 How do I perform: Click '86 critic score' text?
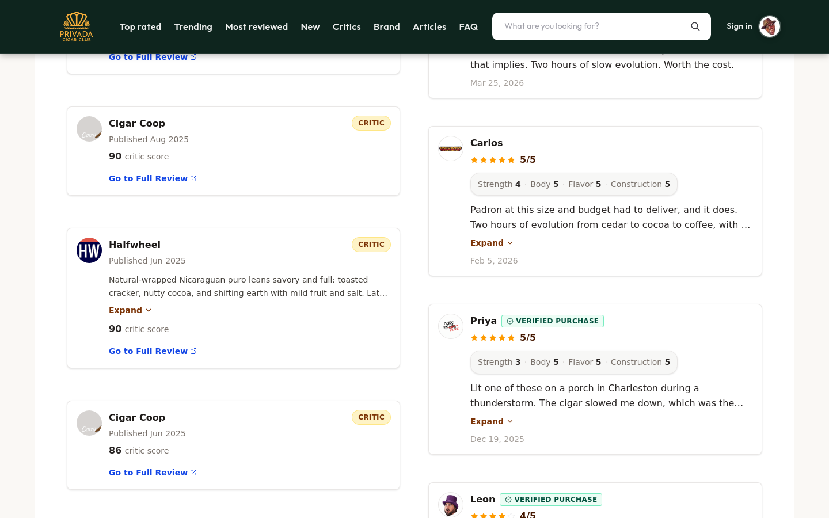(139, 451)
